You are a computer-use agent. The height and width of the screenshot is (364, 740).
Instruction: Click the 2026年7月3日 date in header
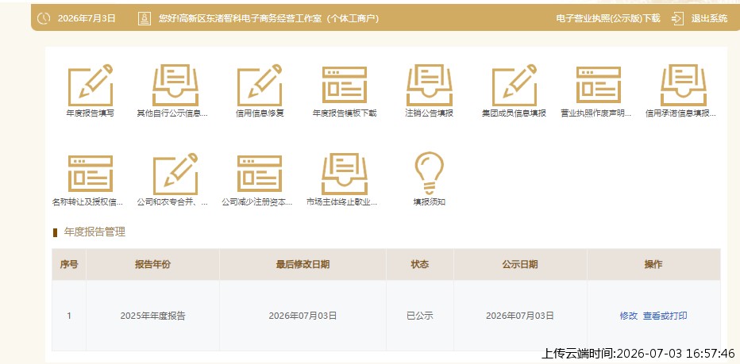coord(87,18)
